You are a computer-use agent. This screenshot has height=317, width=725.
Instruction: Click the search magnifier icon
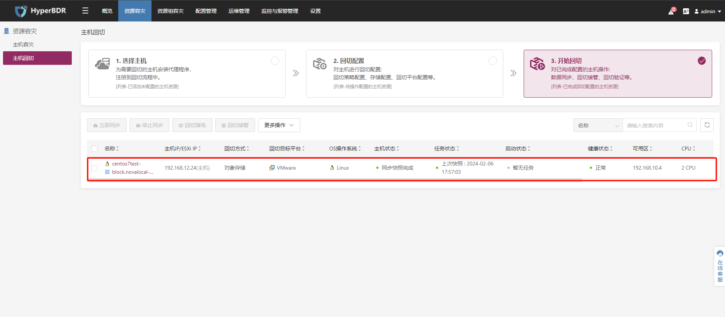coord(690,125)
